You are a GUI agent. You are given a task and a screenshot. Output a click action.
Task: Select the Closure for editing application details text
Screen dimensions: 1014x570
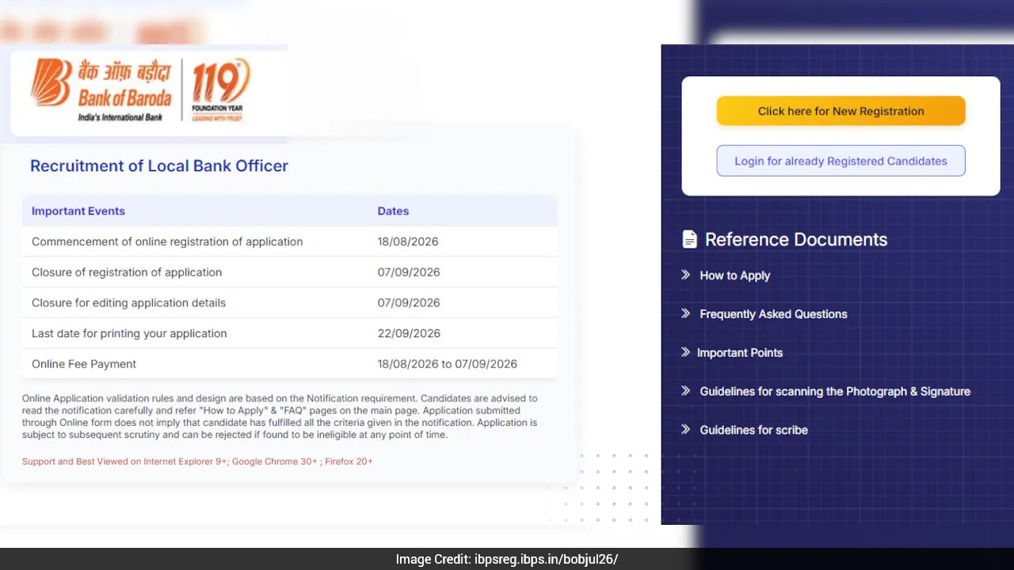tap(128, 302)
